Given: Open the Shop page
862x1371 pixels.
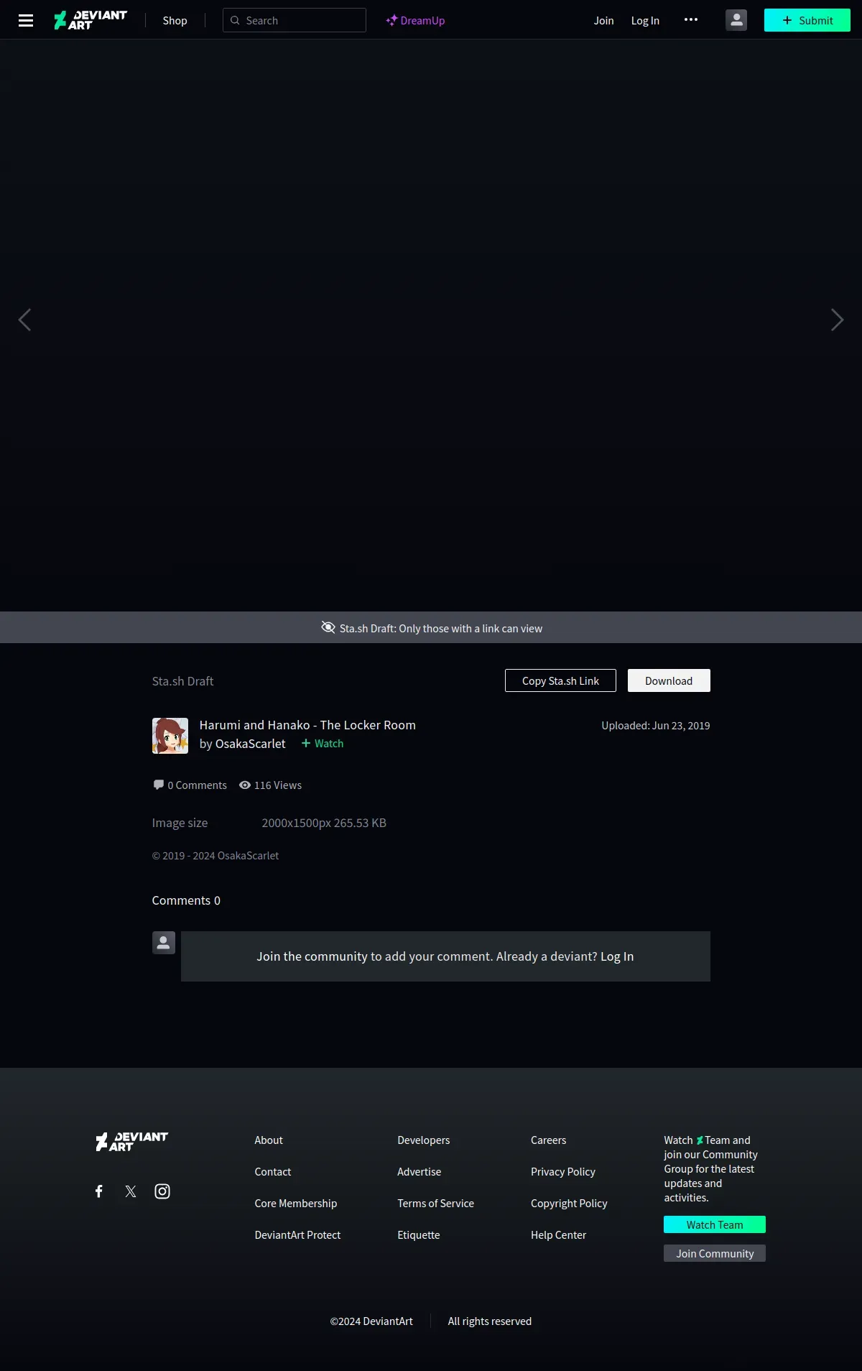Looking at the screenshot, I should 175,20.
